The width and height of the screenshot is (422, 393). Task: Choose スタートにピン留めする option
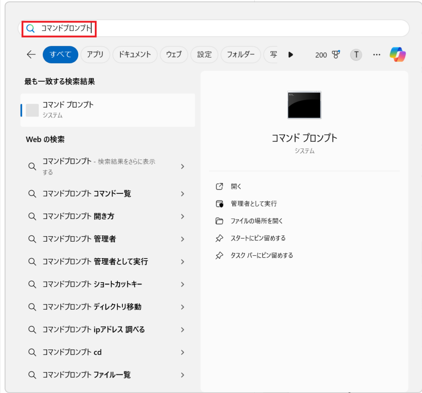click(258, 238)
